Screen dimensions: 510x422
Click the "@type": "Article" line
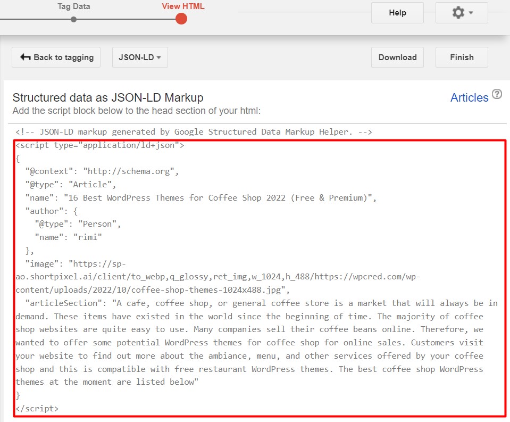tap(71, 185)
